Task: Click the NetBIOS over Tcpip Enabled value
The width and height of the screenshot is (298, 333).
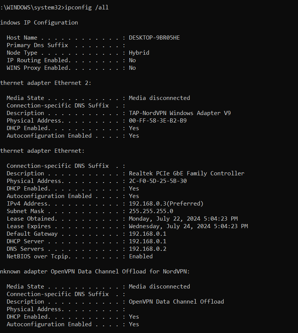Action: point(141,256)
